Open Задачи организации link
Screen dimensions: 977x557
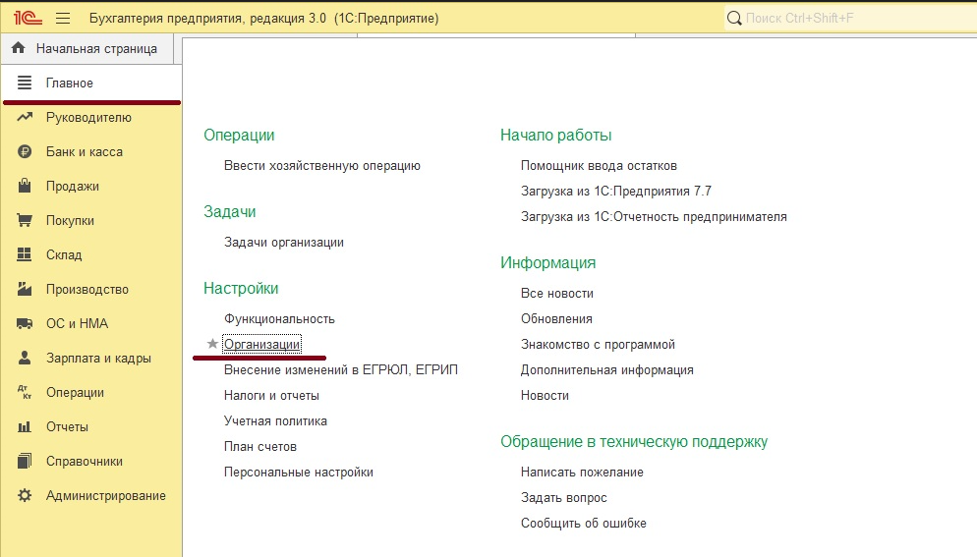point(283,243)
